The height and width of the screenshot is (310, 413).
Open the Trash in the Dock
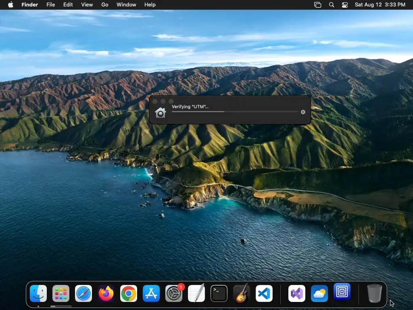[x=375, y=293]
